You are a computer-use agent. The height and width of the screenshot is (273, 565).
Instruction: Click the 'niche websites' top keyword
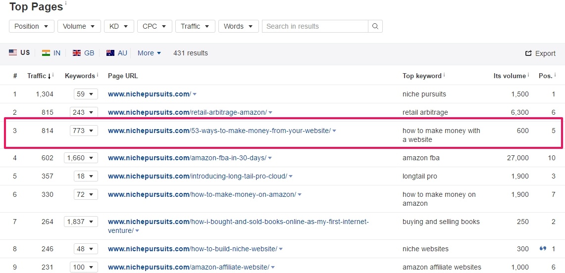[x=425, y=249]
